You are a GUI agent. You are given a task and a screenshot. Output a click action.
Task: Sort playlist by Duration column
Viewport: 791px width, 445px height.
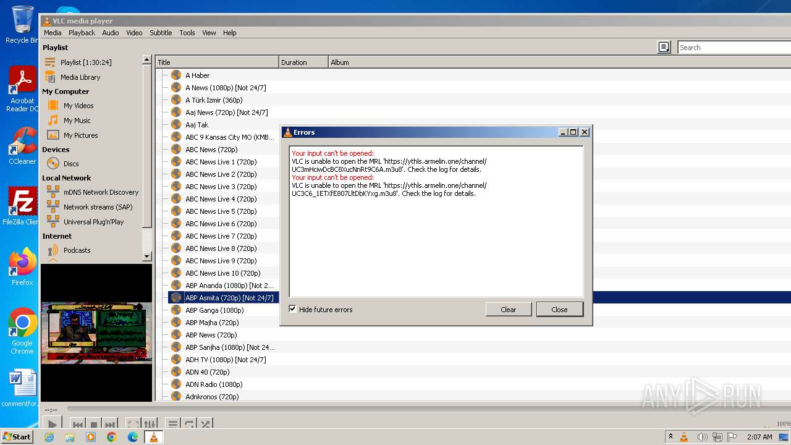point(303,62)
